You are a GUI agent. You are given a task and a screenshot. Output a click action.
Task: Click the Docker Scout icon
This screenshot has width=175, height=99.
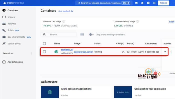[x=4, y=44]
